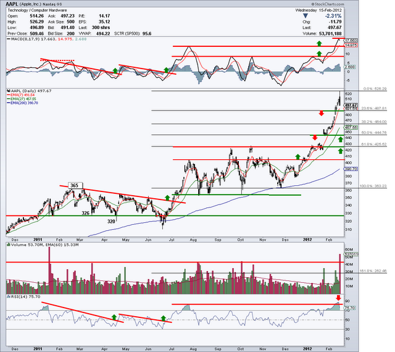The height and width of the screenshot is (352, 395).
Task: Click the EPS value 35.12
Action: pyautogui.click(x=104, y=22)
